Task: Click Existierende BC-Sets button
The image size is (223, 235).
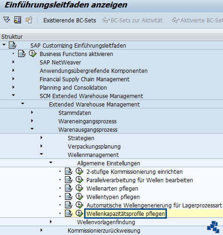Action: [x=70, y=21]
